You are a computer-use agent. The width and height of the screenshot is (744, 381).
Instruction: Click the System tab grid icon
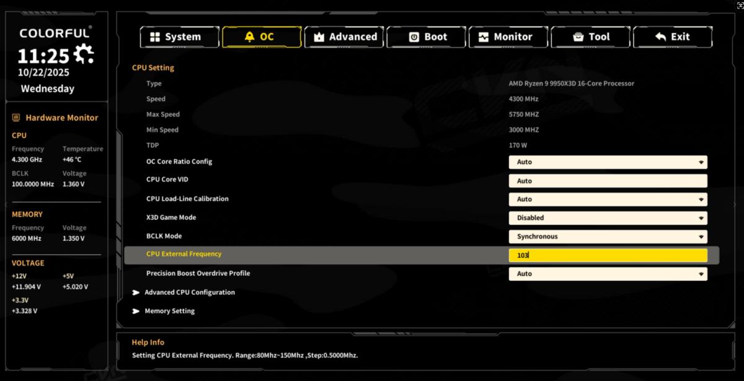[155, 37]
